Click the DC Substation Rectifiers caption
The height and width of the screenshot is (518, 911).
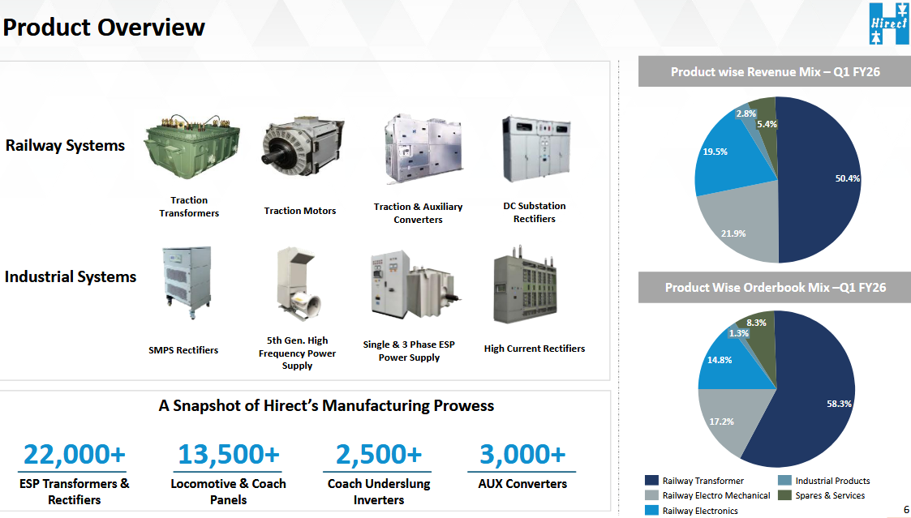click(535, 212)
